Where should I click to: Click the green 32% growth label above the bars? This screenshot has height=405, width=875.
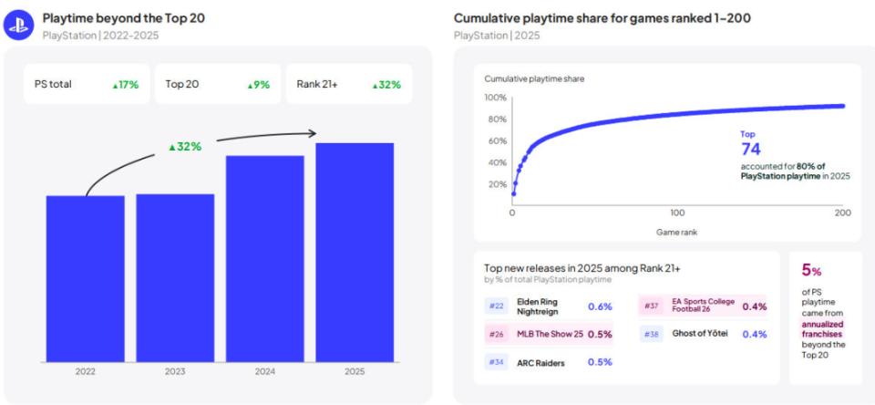point(184,146)
